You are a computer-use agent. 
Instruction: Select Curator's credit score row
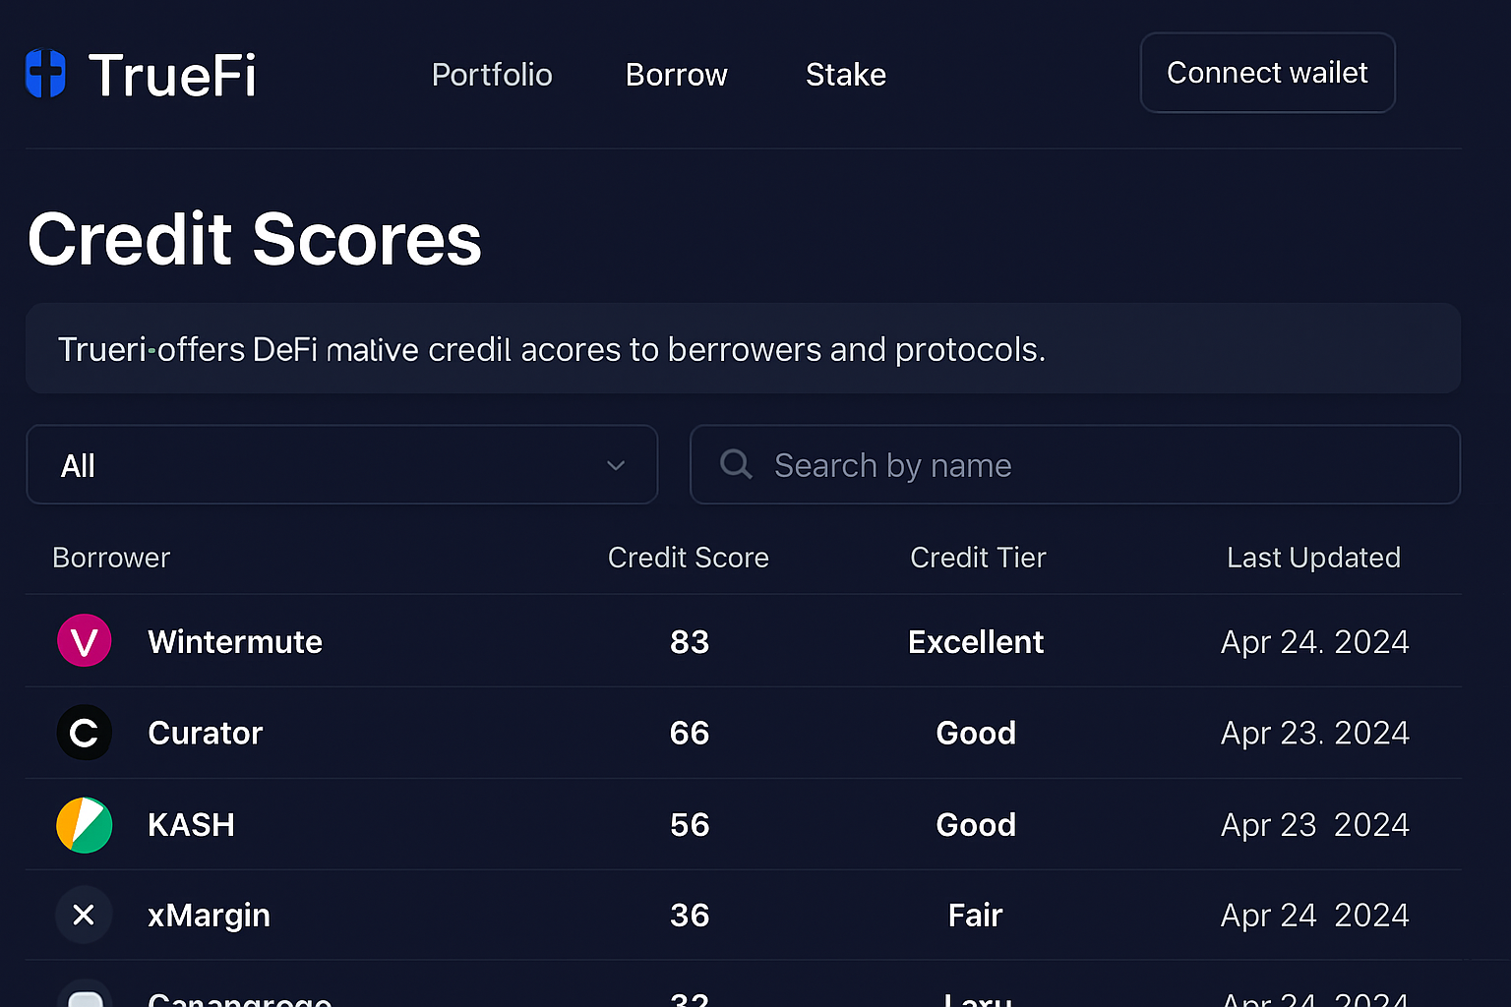[689, 733]
